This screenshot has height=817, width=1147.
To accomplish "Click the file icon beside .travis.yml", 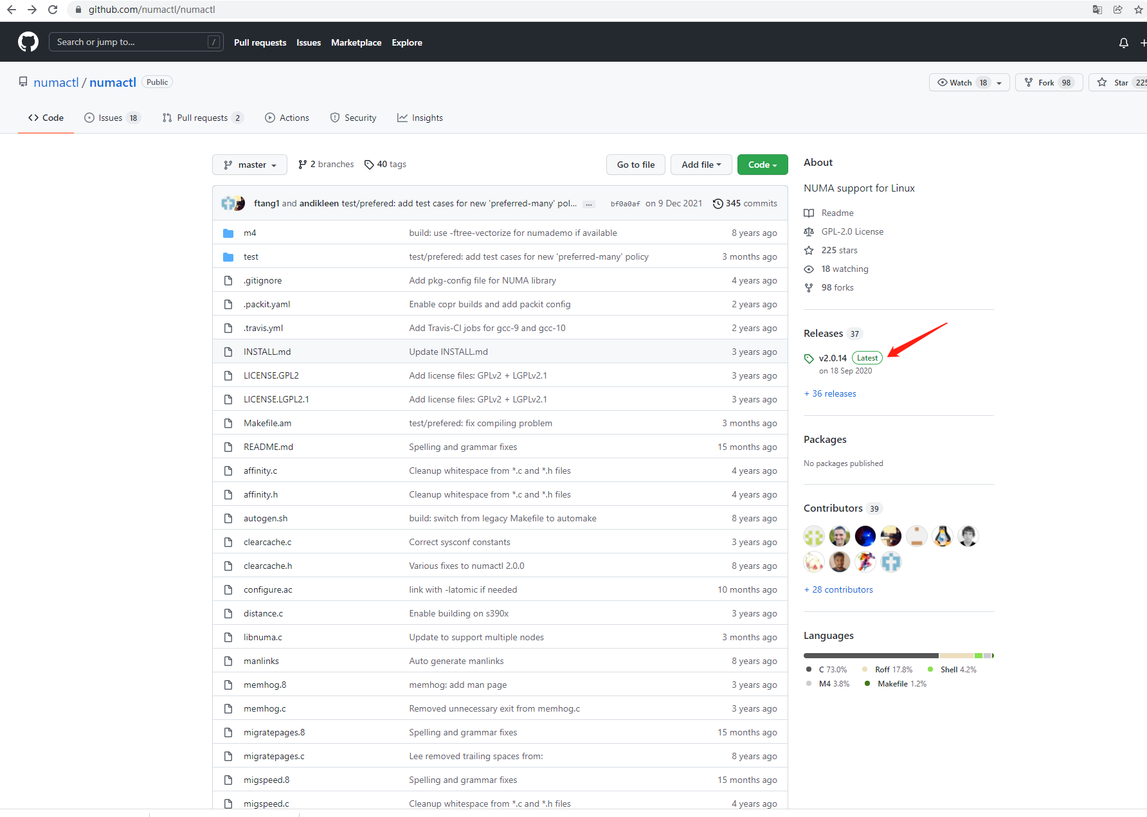I will click(228, 328).
